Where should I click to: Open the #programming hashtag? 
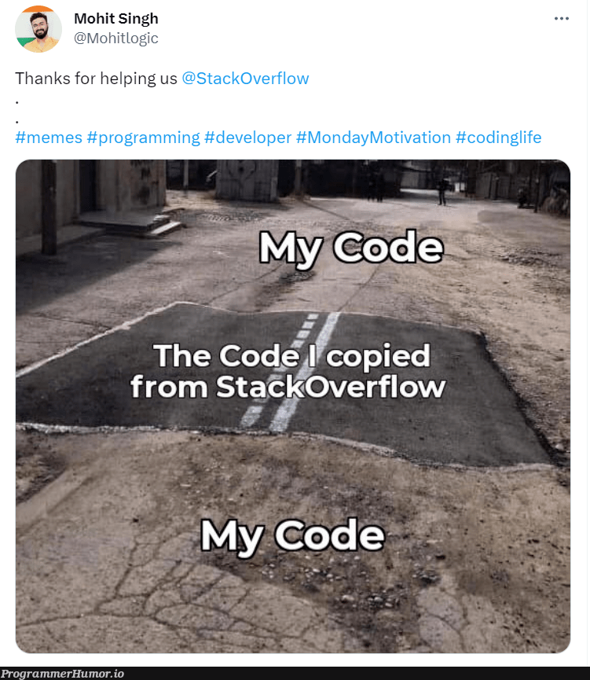tap(145, 137)
